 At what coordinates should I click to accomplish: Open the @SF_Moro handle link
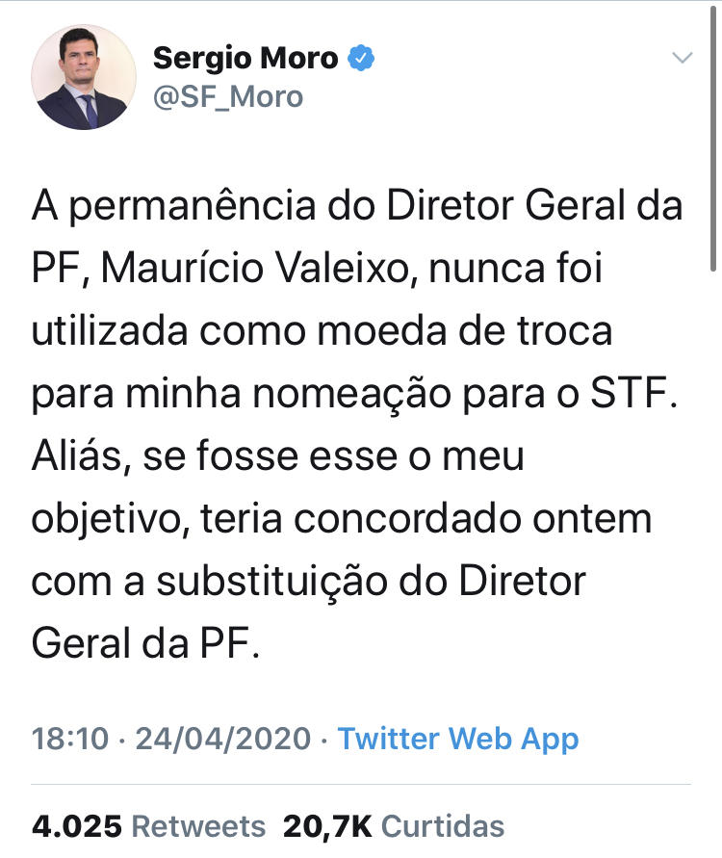click(228, 96)
